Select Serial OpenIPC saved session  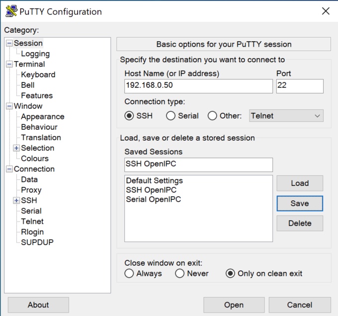153,199
